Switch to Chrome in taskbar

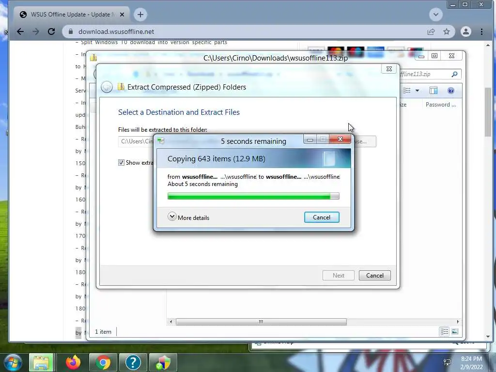pyautogui.click(x=103, y=362)
